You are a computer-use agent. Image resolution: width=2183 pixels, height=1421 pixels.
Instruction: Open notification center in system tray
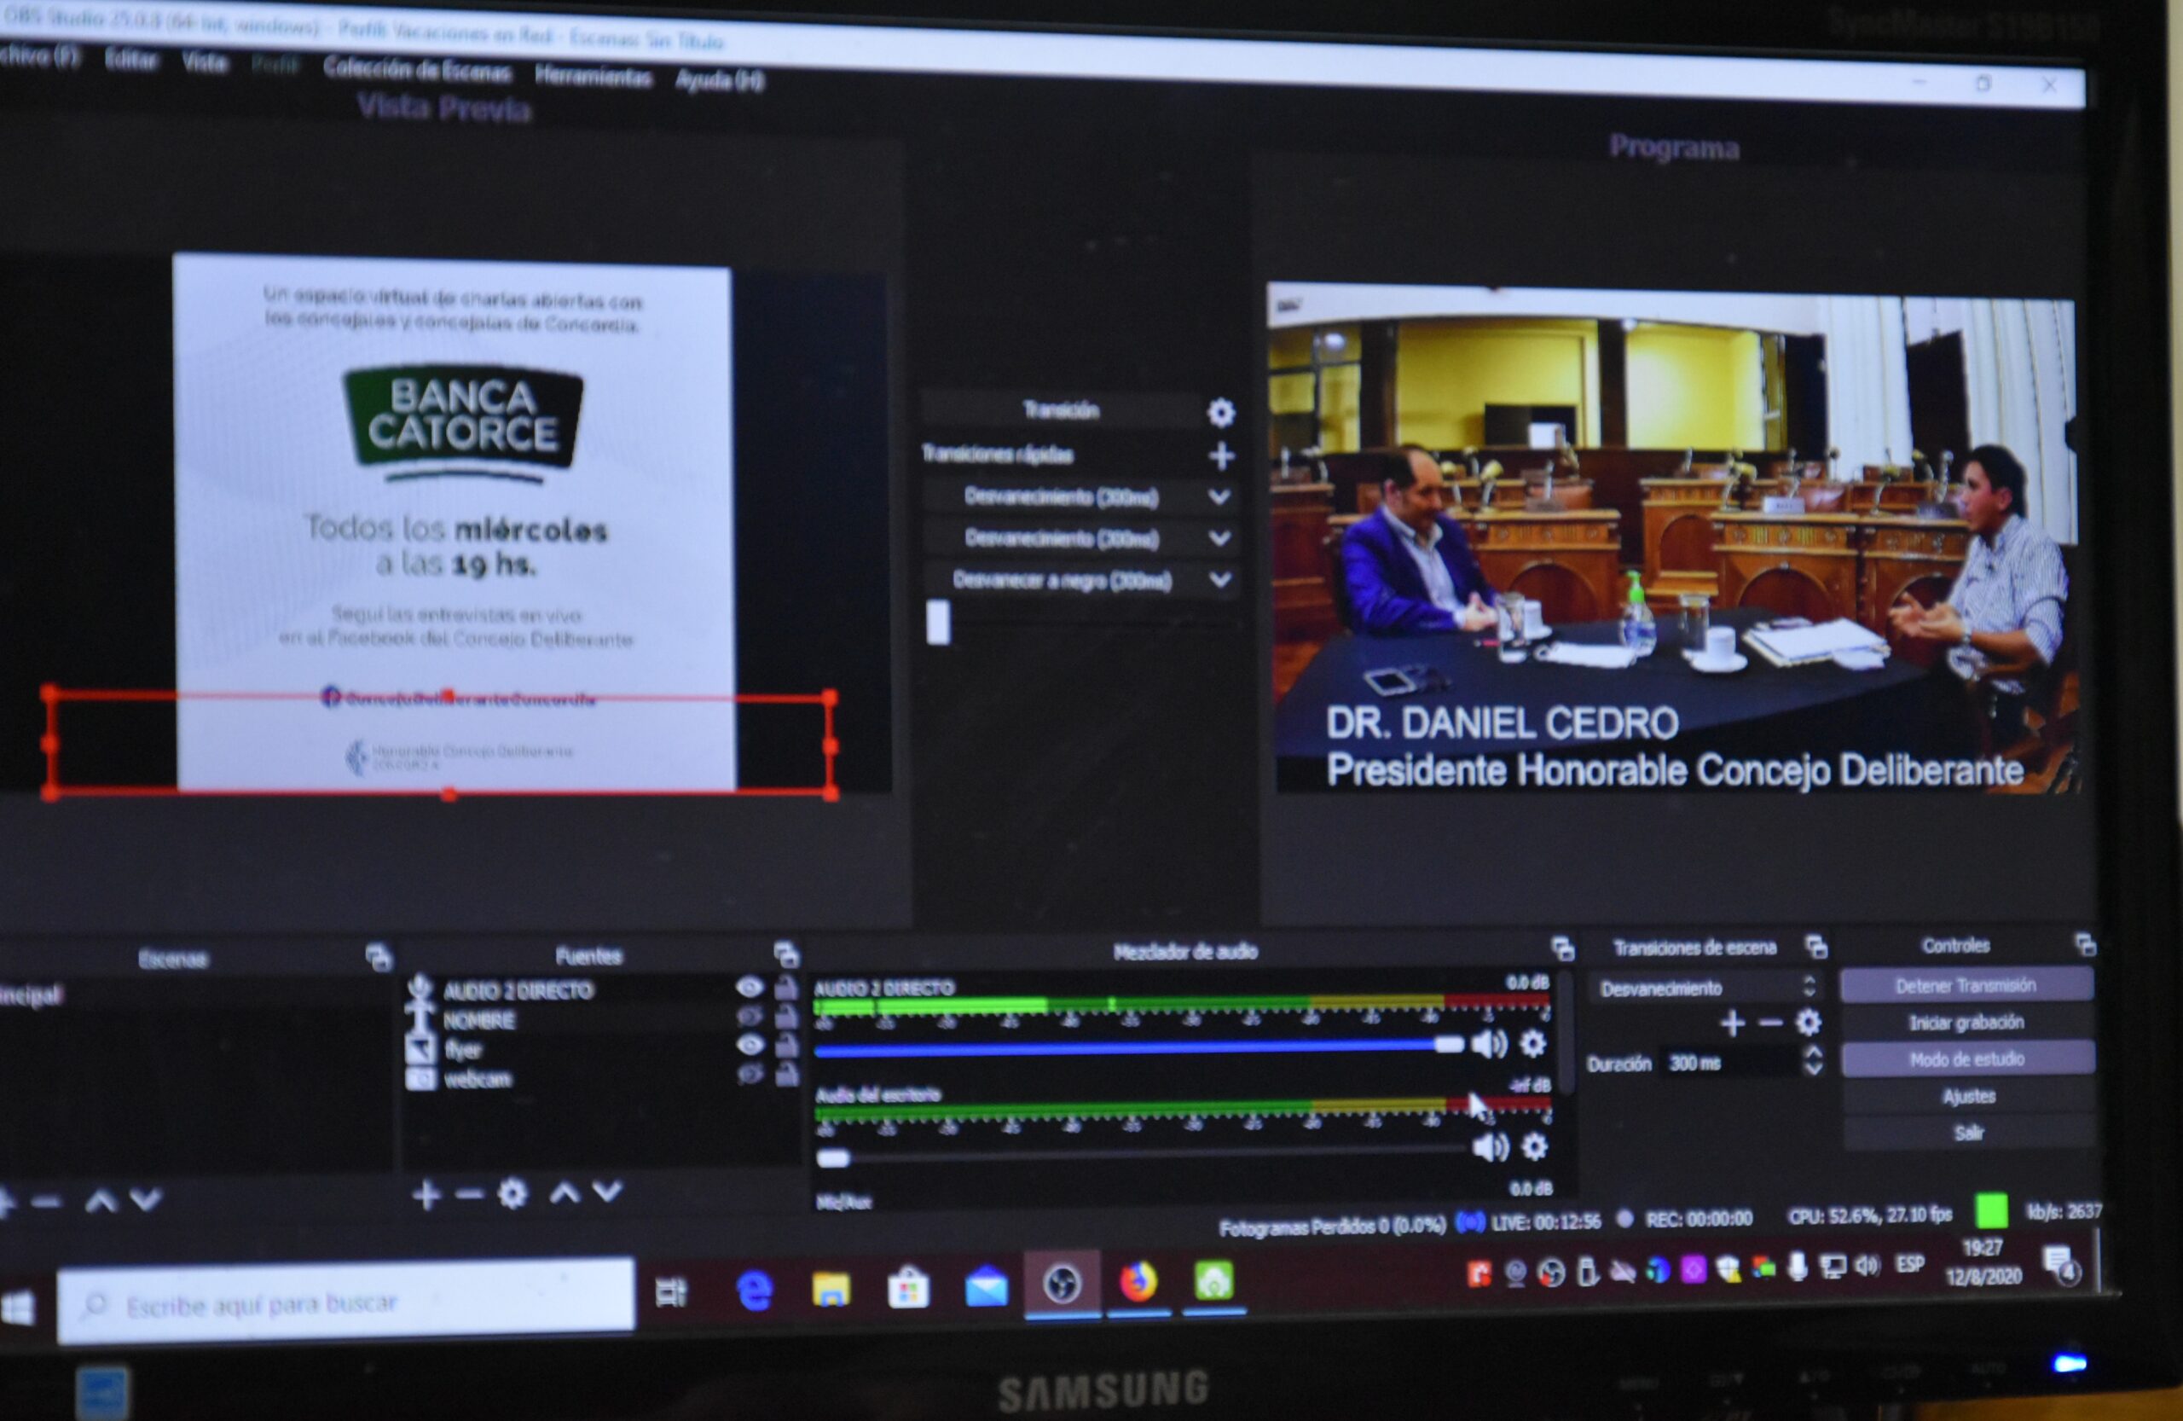coord(2061,1265)
